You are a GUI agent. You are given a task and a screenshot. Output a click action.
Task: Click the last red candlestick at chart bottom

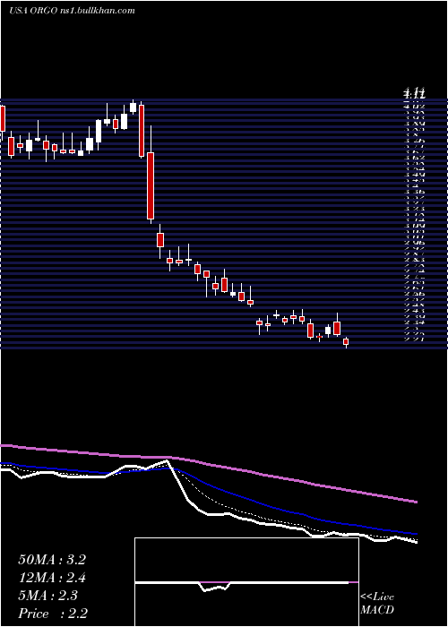click(346, 341)
